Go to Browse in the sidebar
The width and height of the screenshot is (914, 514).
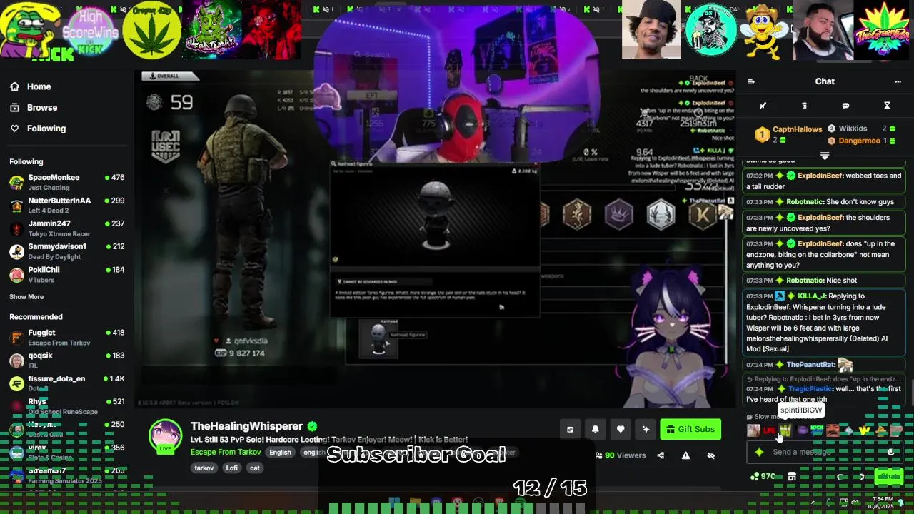[42, 107]
